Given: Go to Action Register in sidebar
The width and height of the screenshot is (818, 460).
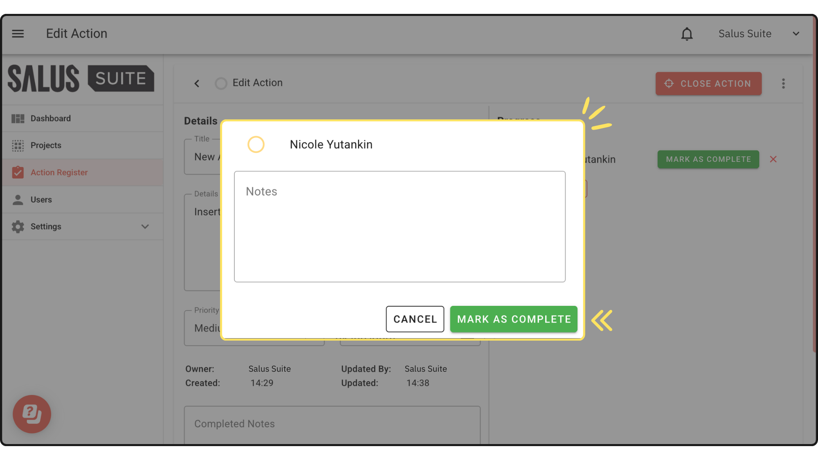Looking at the screenshot, I should (x=59, y=173).
